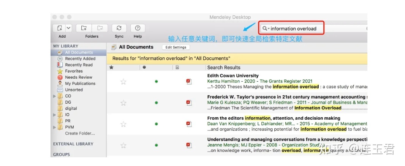Select Recently Added in My Library

(80, 59)
